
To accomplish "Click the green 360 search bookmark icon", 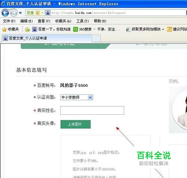I will pyautogui.click(x=76, y=30).
